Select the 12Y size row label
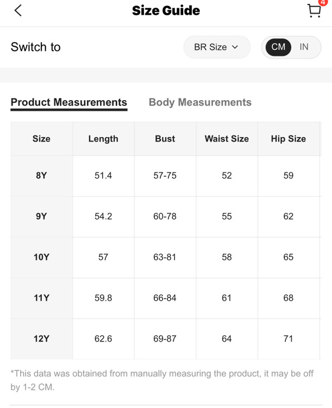Image resolution: width=332 pixels, height=408 pixels. coord(41,338)
